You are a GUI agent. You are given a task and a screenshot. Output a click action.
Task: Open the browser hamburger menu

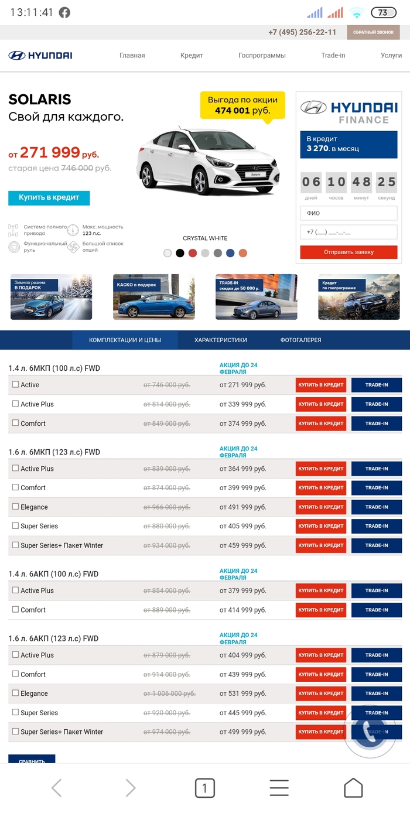point(279,788)
